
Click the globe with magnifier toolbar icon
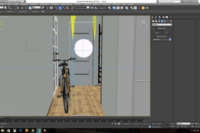127,8
